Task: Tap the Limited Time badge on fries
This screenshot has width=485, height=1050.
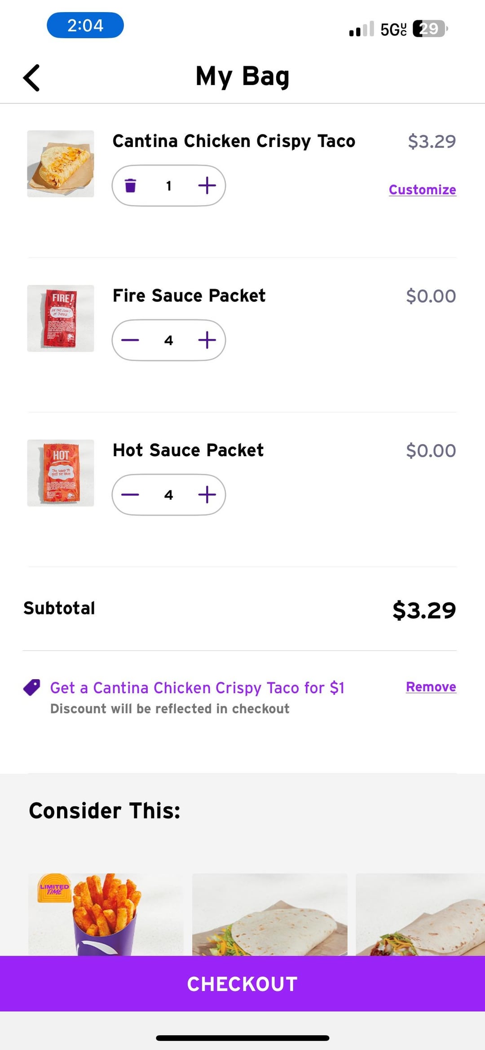Action: 54,888
